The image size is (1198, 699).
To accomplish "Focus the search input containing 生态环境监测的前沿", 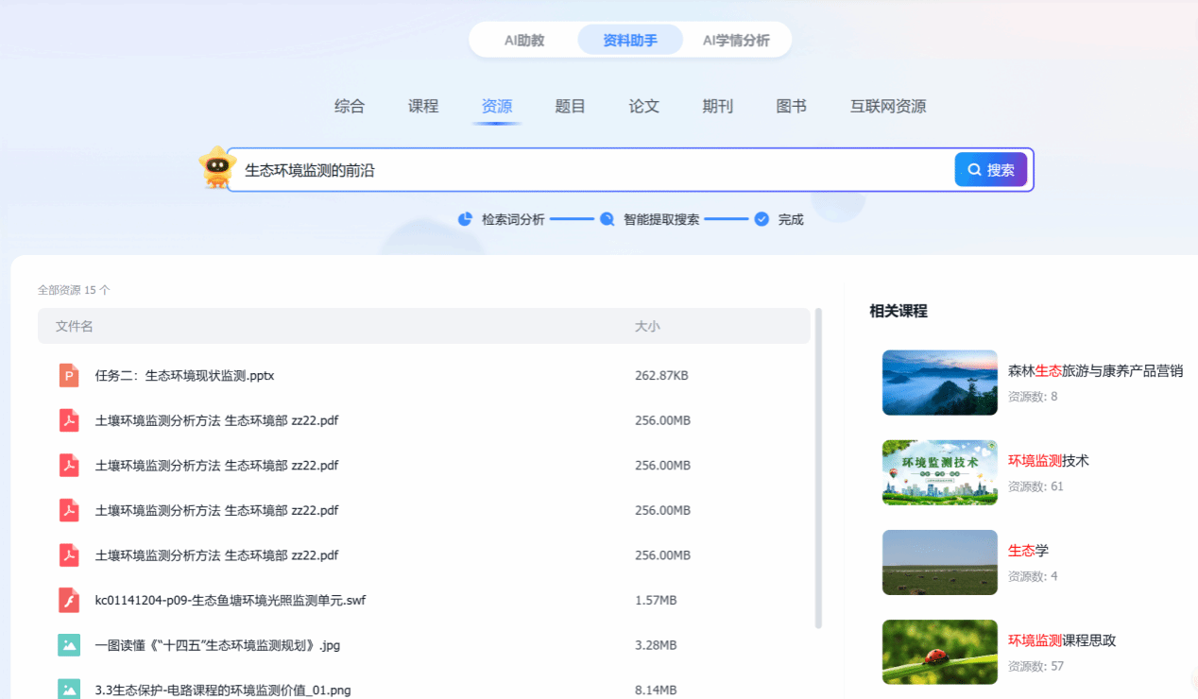I will pos(586,170).
